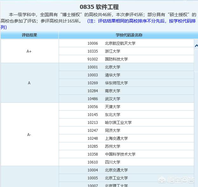The width and height of the screenshot is (198, 187).
Task: Click school code 10284 for 南京大学
Action: [93, 91]
